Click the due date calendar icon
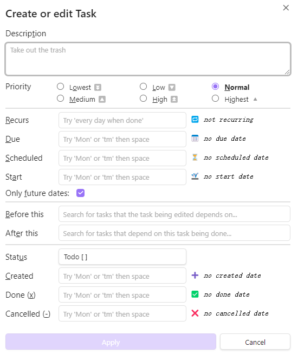Image resolution: width=298 pixels, height=354 pixels. pos(195,139)
